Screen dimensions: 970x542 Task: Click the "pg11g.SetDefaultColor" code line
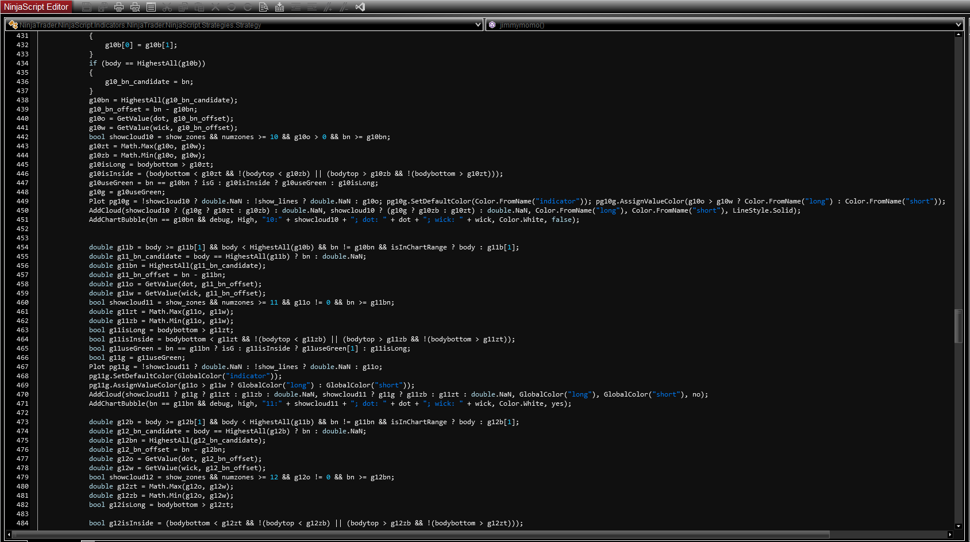coord(185,376)
